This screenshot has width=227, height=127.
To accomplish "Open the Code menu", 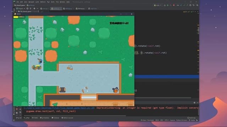I will tap(37, 2).
